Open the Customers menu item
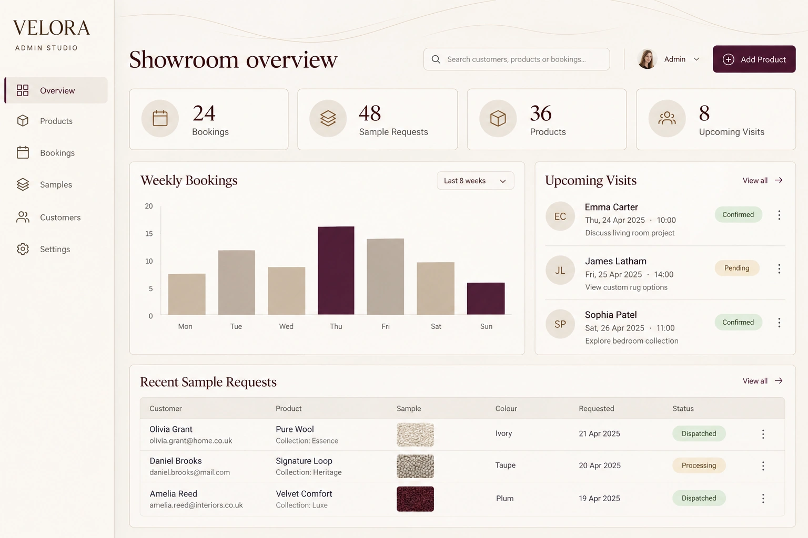 pyautogui.click(x=56, y=217)
